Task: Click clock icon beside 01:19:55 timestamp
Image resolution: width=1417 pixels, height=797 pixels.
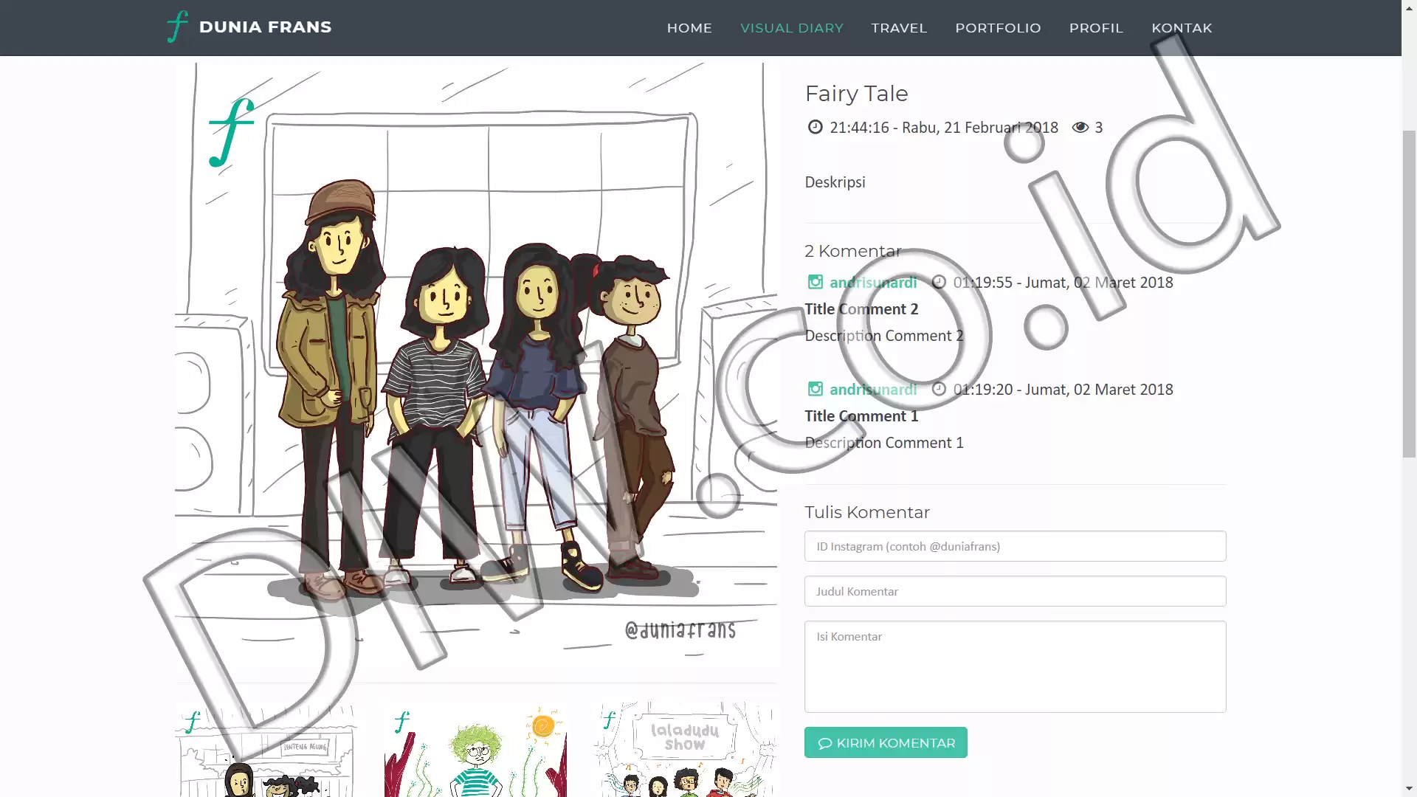Action: (x=939, y=282)
